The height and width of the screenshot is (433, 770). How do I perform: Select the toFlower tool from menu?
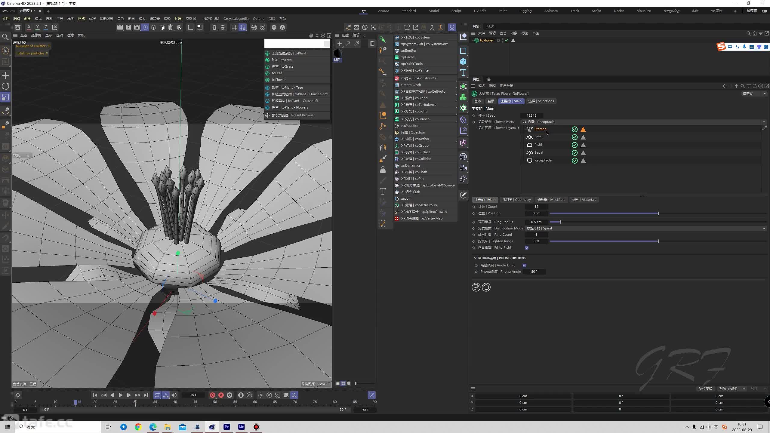pos(279,80)
